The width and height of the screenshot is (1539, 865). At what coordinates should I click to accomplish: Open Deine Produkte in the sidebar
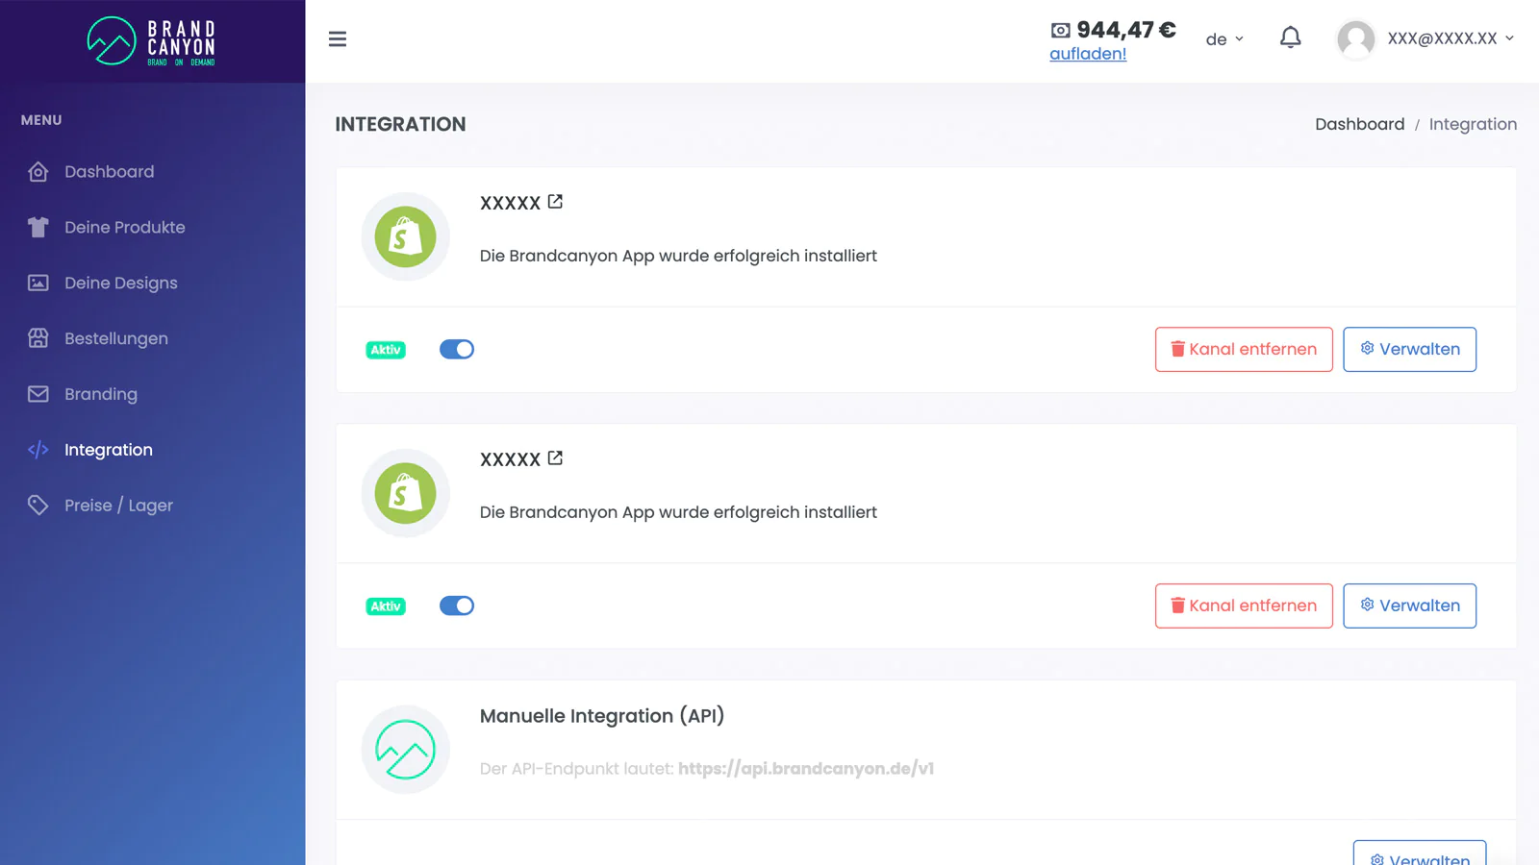click(x=124, y=228)
